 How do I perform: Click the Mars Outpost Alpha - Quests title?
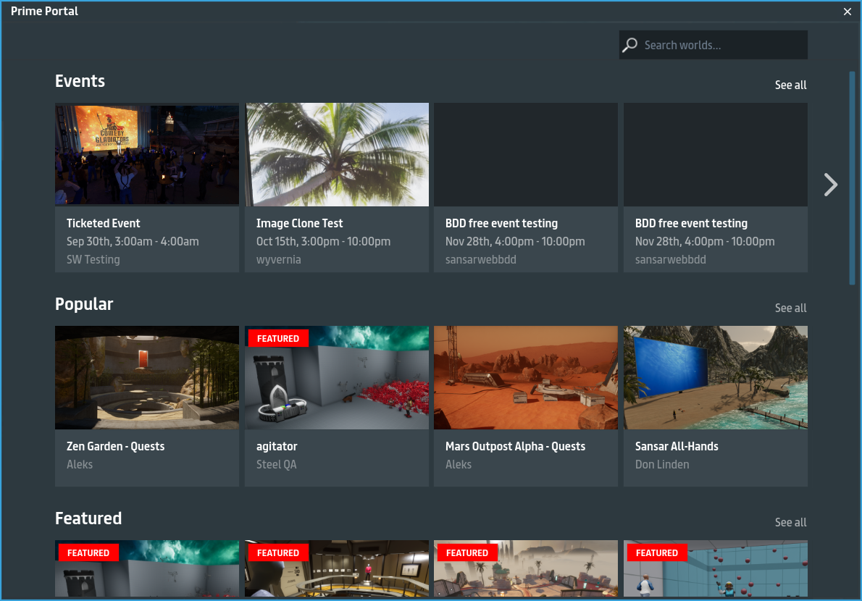(x=515, y=446)
